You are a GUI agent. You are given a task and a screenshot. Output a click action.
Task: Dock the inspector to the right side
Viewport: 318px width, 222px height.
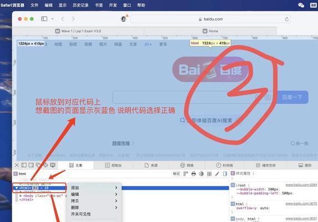(x=31, y=165)
